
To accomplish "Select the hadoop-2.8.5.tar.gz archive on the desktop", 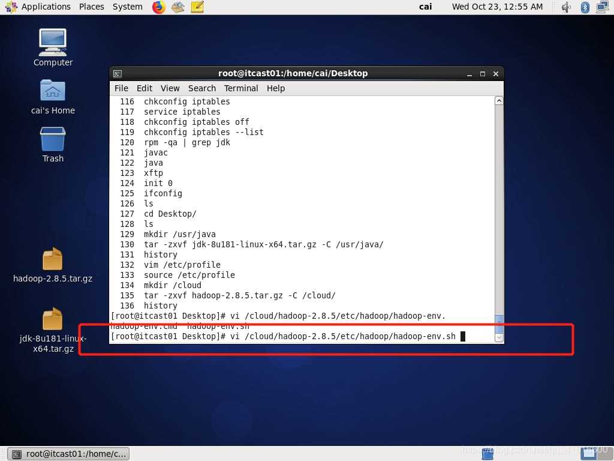I will (53, 259).
